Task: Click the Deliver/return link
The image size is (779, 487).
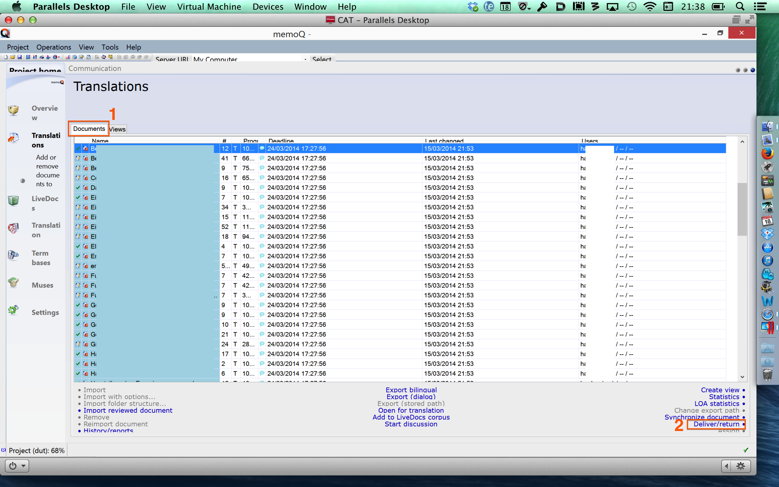Action: click(716, 424)
